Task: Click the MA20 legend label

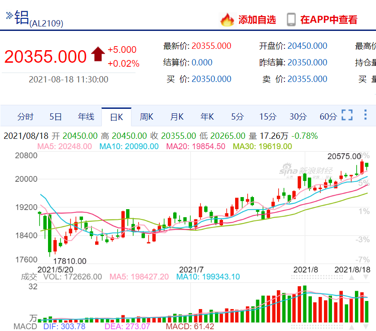Action: (x=198, y=146)
